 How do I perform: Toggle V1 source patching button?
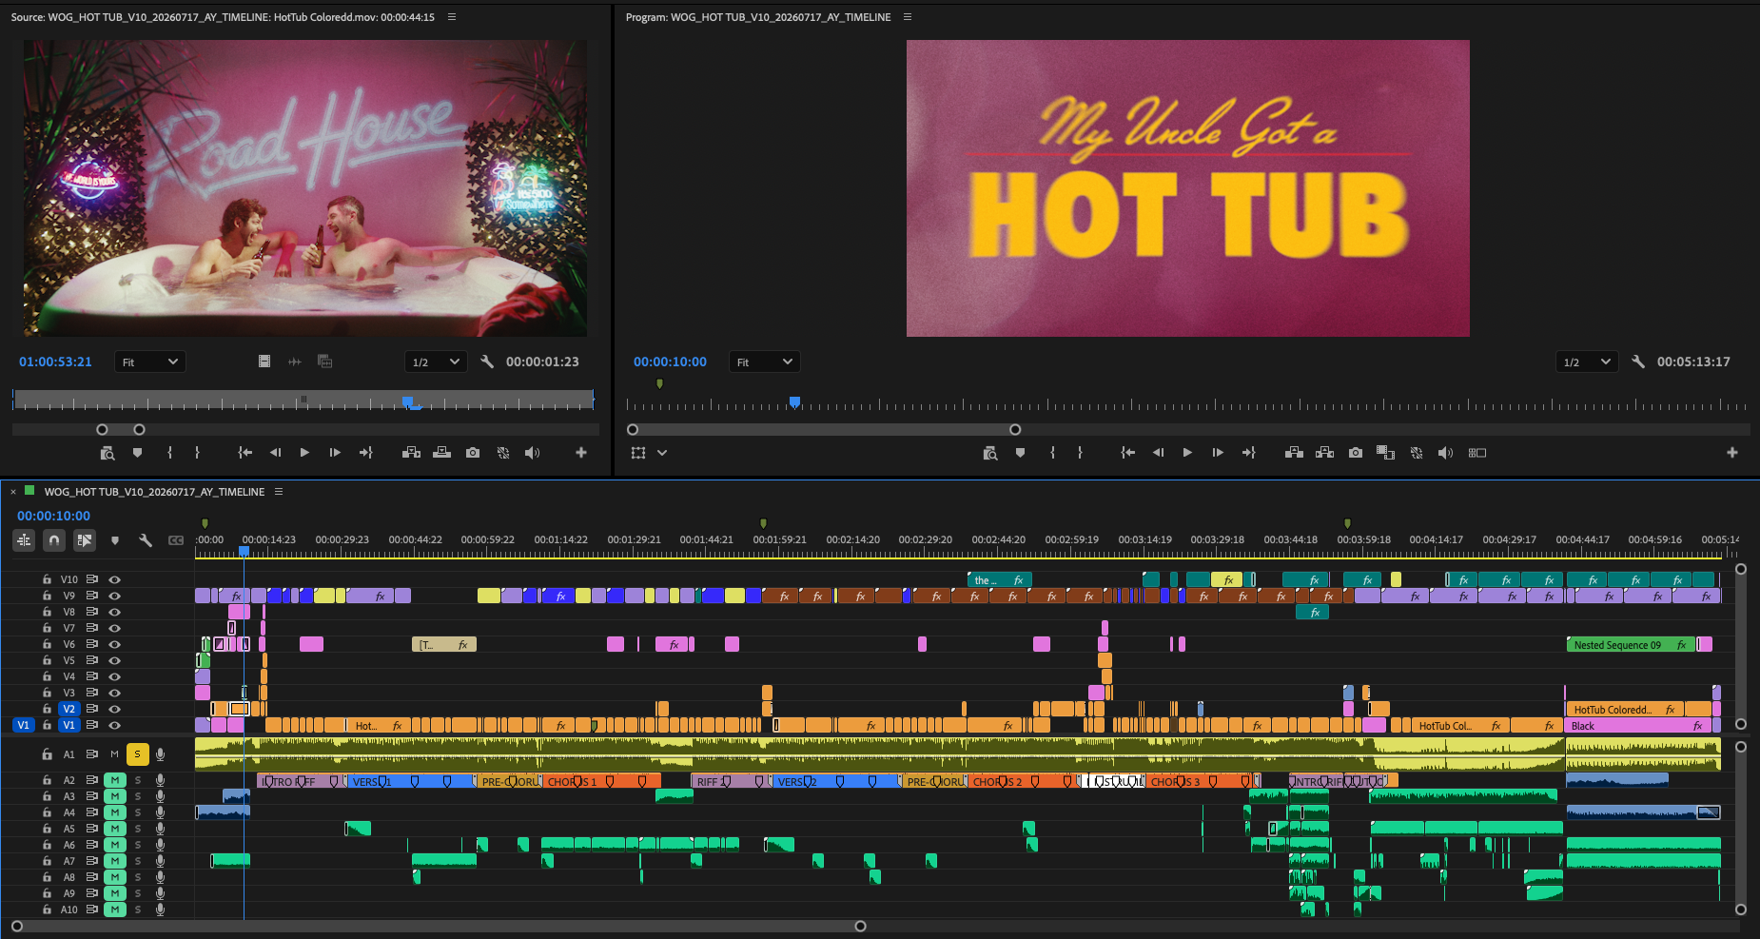pyautogui.click(x=24, y=725)
